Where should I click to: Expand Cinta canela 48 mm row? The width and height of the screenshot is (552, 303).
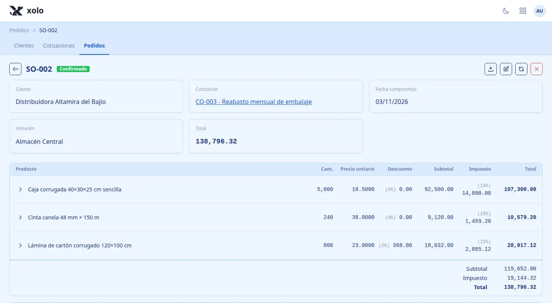pyautogui.click(x=20, y=217)
